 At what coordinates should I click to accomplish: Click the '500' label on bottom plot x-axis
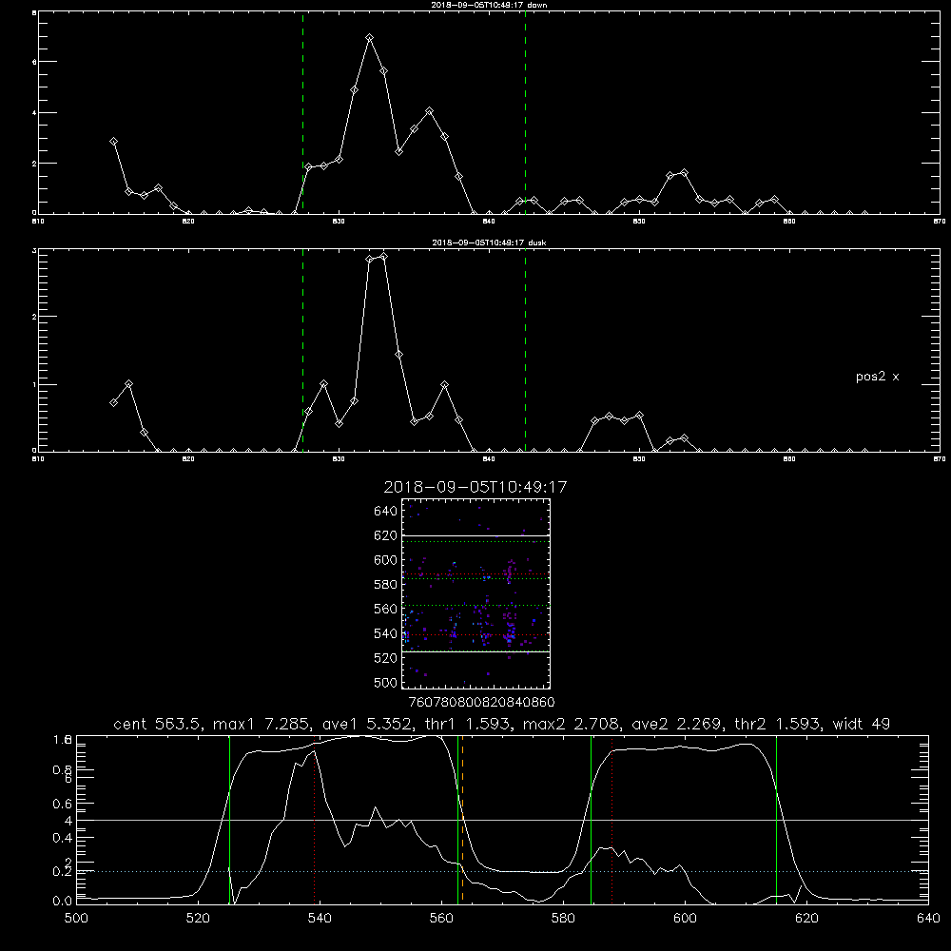(x=76, y=919)
